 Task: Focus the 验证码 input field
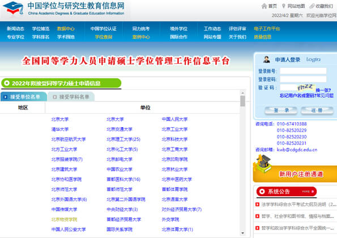point(289,88)
